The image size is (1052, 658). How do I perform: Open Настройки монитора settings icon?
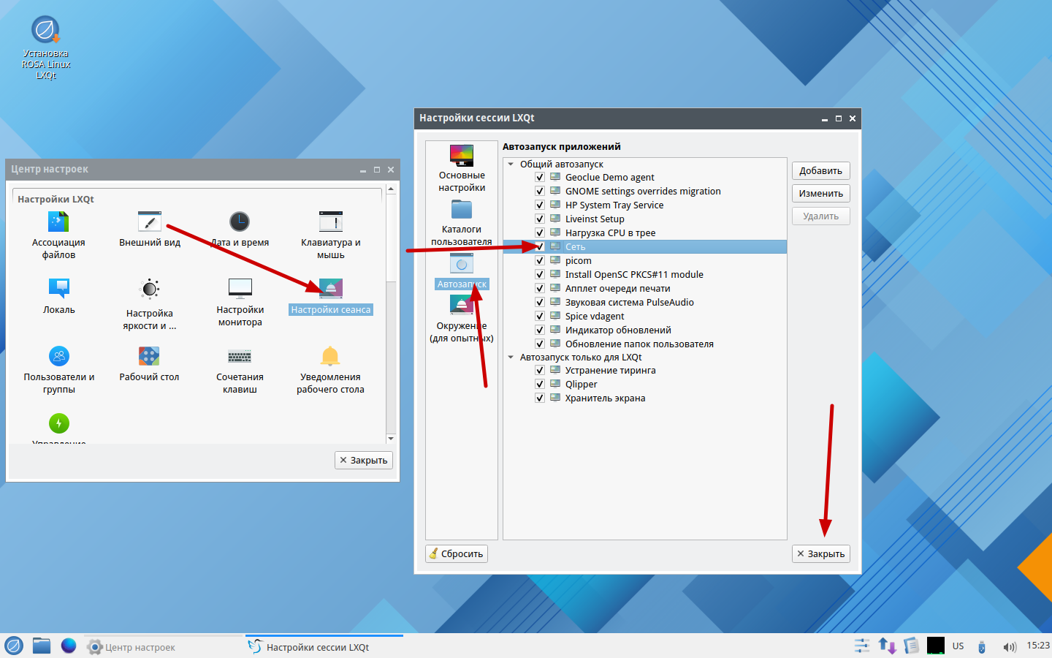240,289
